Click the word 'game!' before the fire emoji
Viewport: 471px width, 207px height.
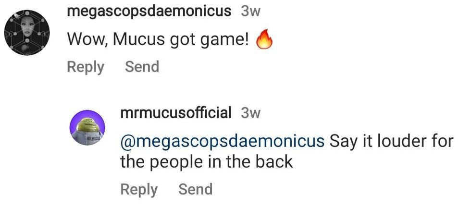(x=224, y=40)
